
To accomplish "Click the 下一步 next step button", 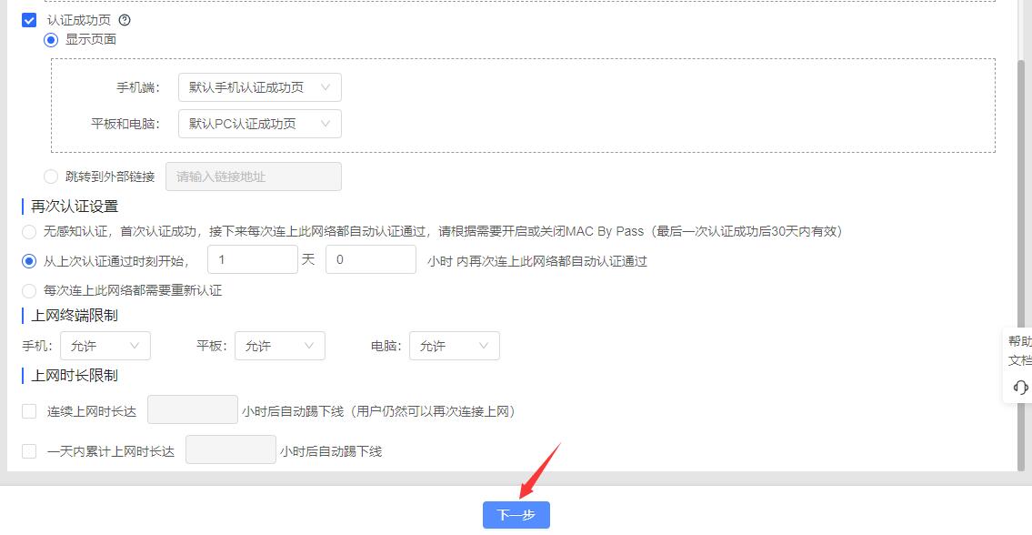I will [516, 515].
